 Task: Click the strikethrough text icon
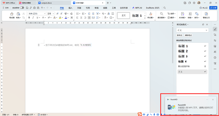[43, 17]
